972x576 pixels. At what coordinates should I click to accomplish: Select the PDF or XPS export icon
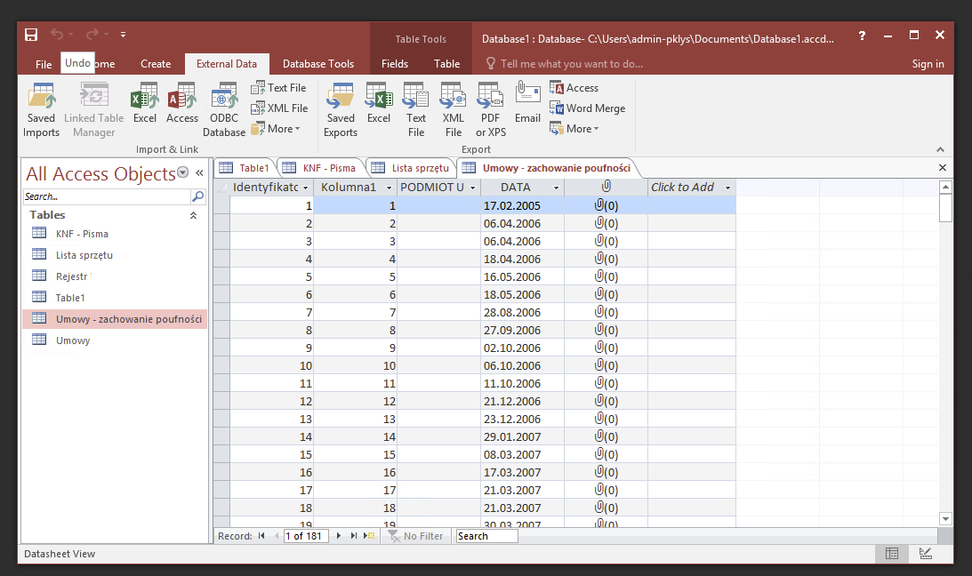tap(489, 107)
